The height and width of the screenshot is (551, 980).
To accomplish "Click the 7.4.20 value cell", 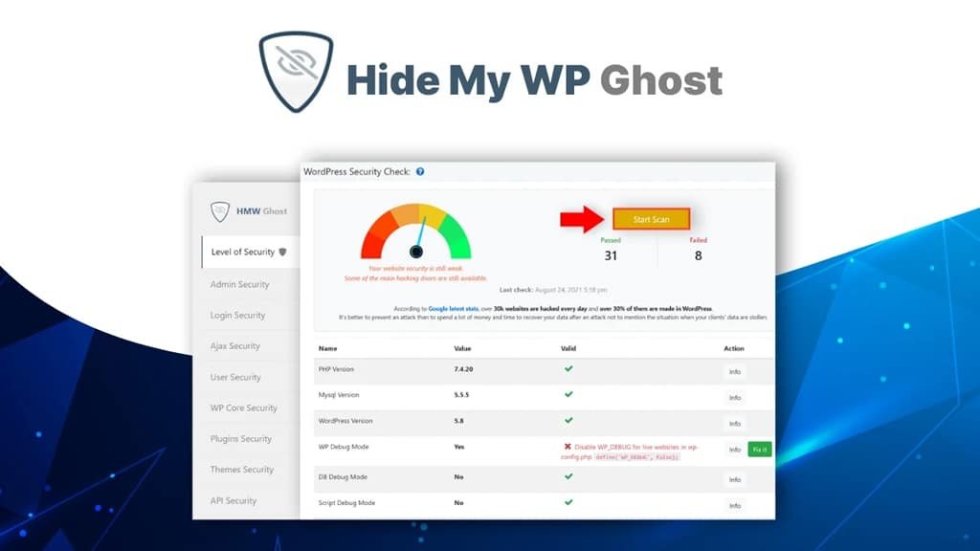I will pos(463,369).
